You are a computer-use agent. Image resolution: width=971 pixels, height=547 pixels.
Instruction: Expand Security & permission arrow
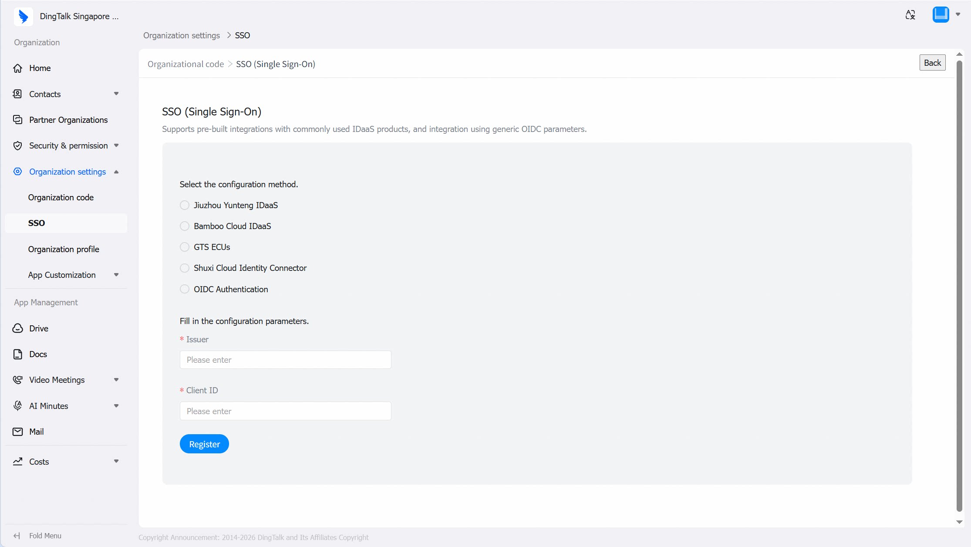tap(116, 145)
